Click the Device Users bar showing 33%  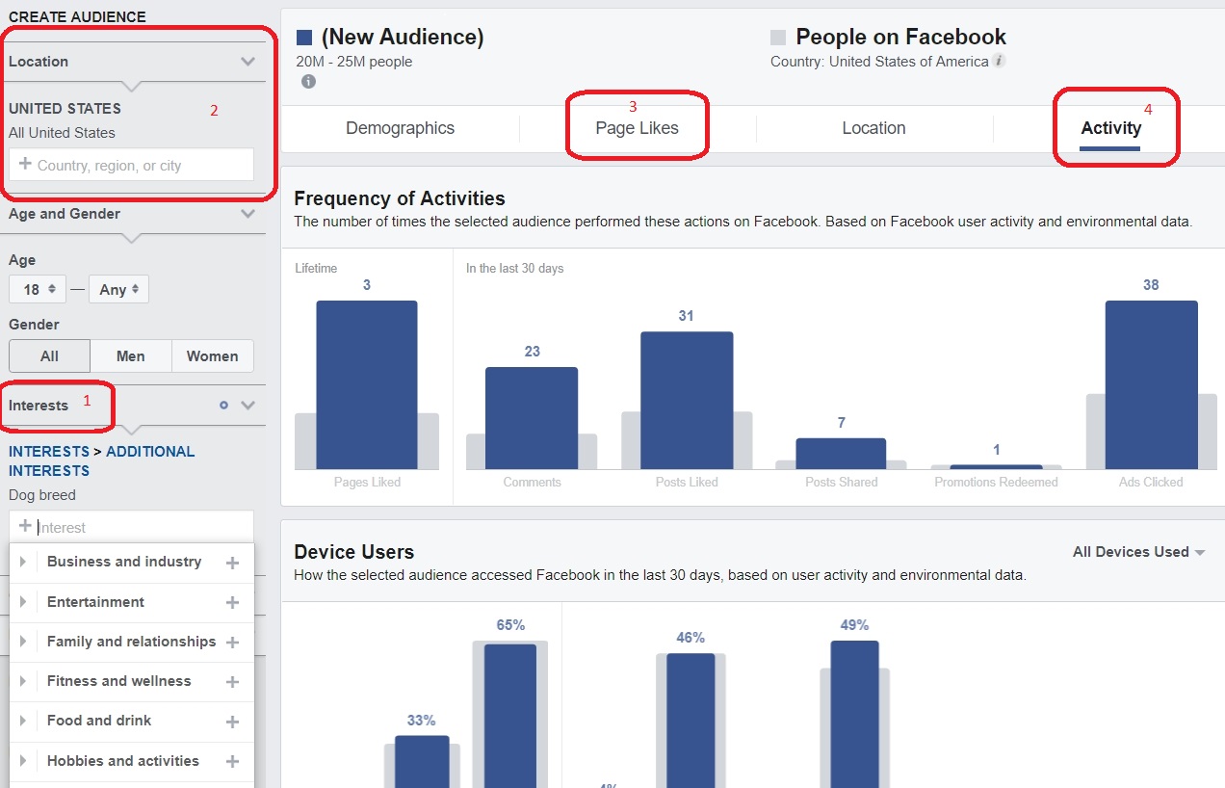click(x=422, y=762)
